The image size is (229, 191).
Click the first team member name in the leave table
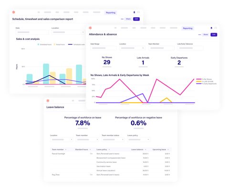[58, 154]
